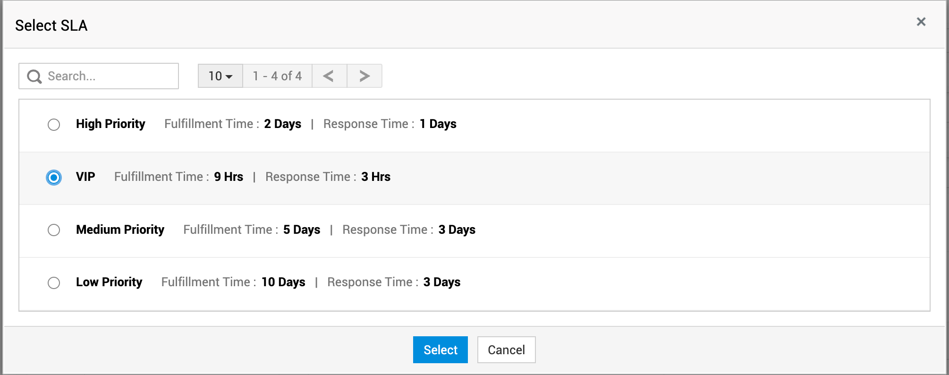
Task: Select the High Priority radio button
Action: pyautogui.click(x=54, y=125)
